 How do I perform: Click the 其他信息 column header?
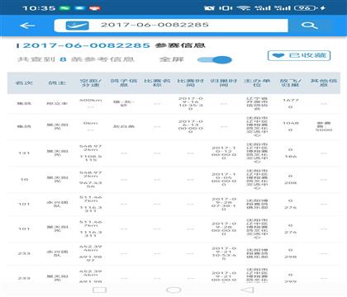tap(324, 82)
